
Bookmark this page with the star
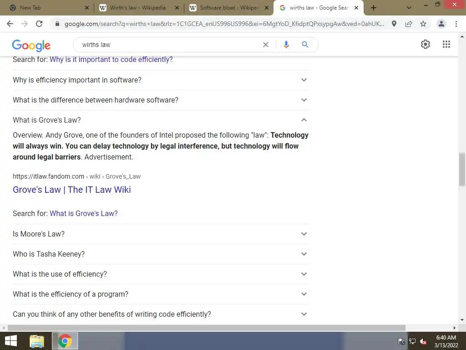click(423, 24)
